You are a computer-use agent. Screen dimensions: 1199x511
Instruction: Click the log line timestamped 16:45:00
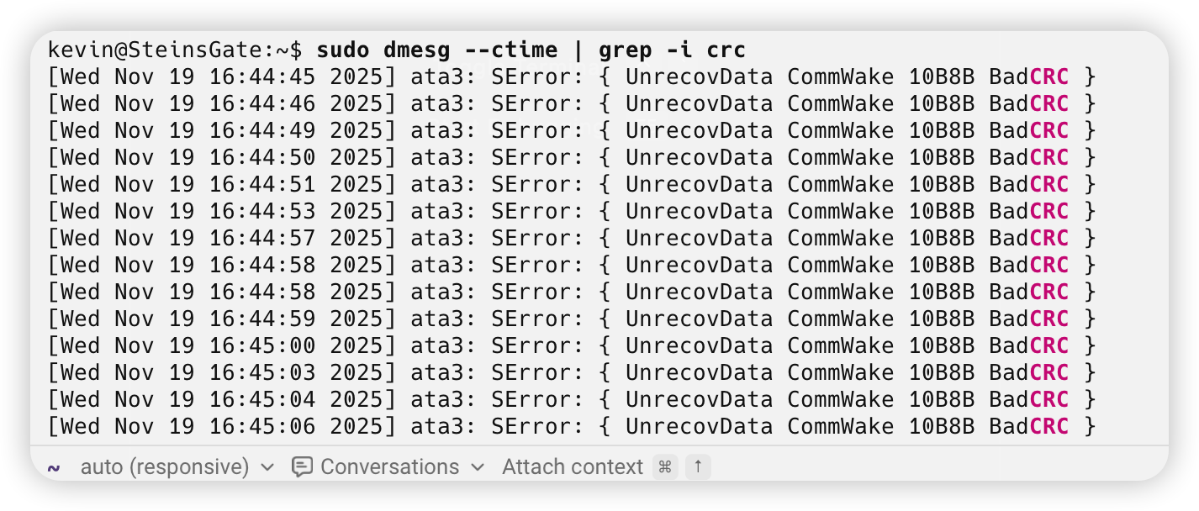pyautogui.click(x=572, y=346)
